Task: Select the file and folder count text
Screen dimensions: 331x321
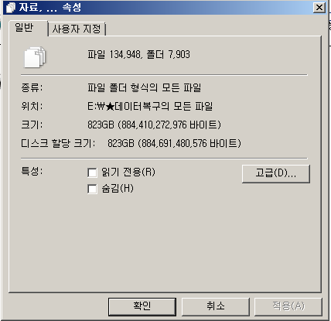Action: coord(138,55)
